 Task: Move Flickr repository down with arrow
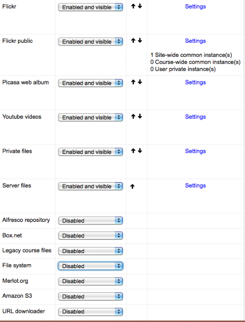(x=140, y=6)
